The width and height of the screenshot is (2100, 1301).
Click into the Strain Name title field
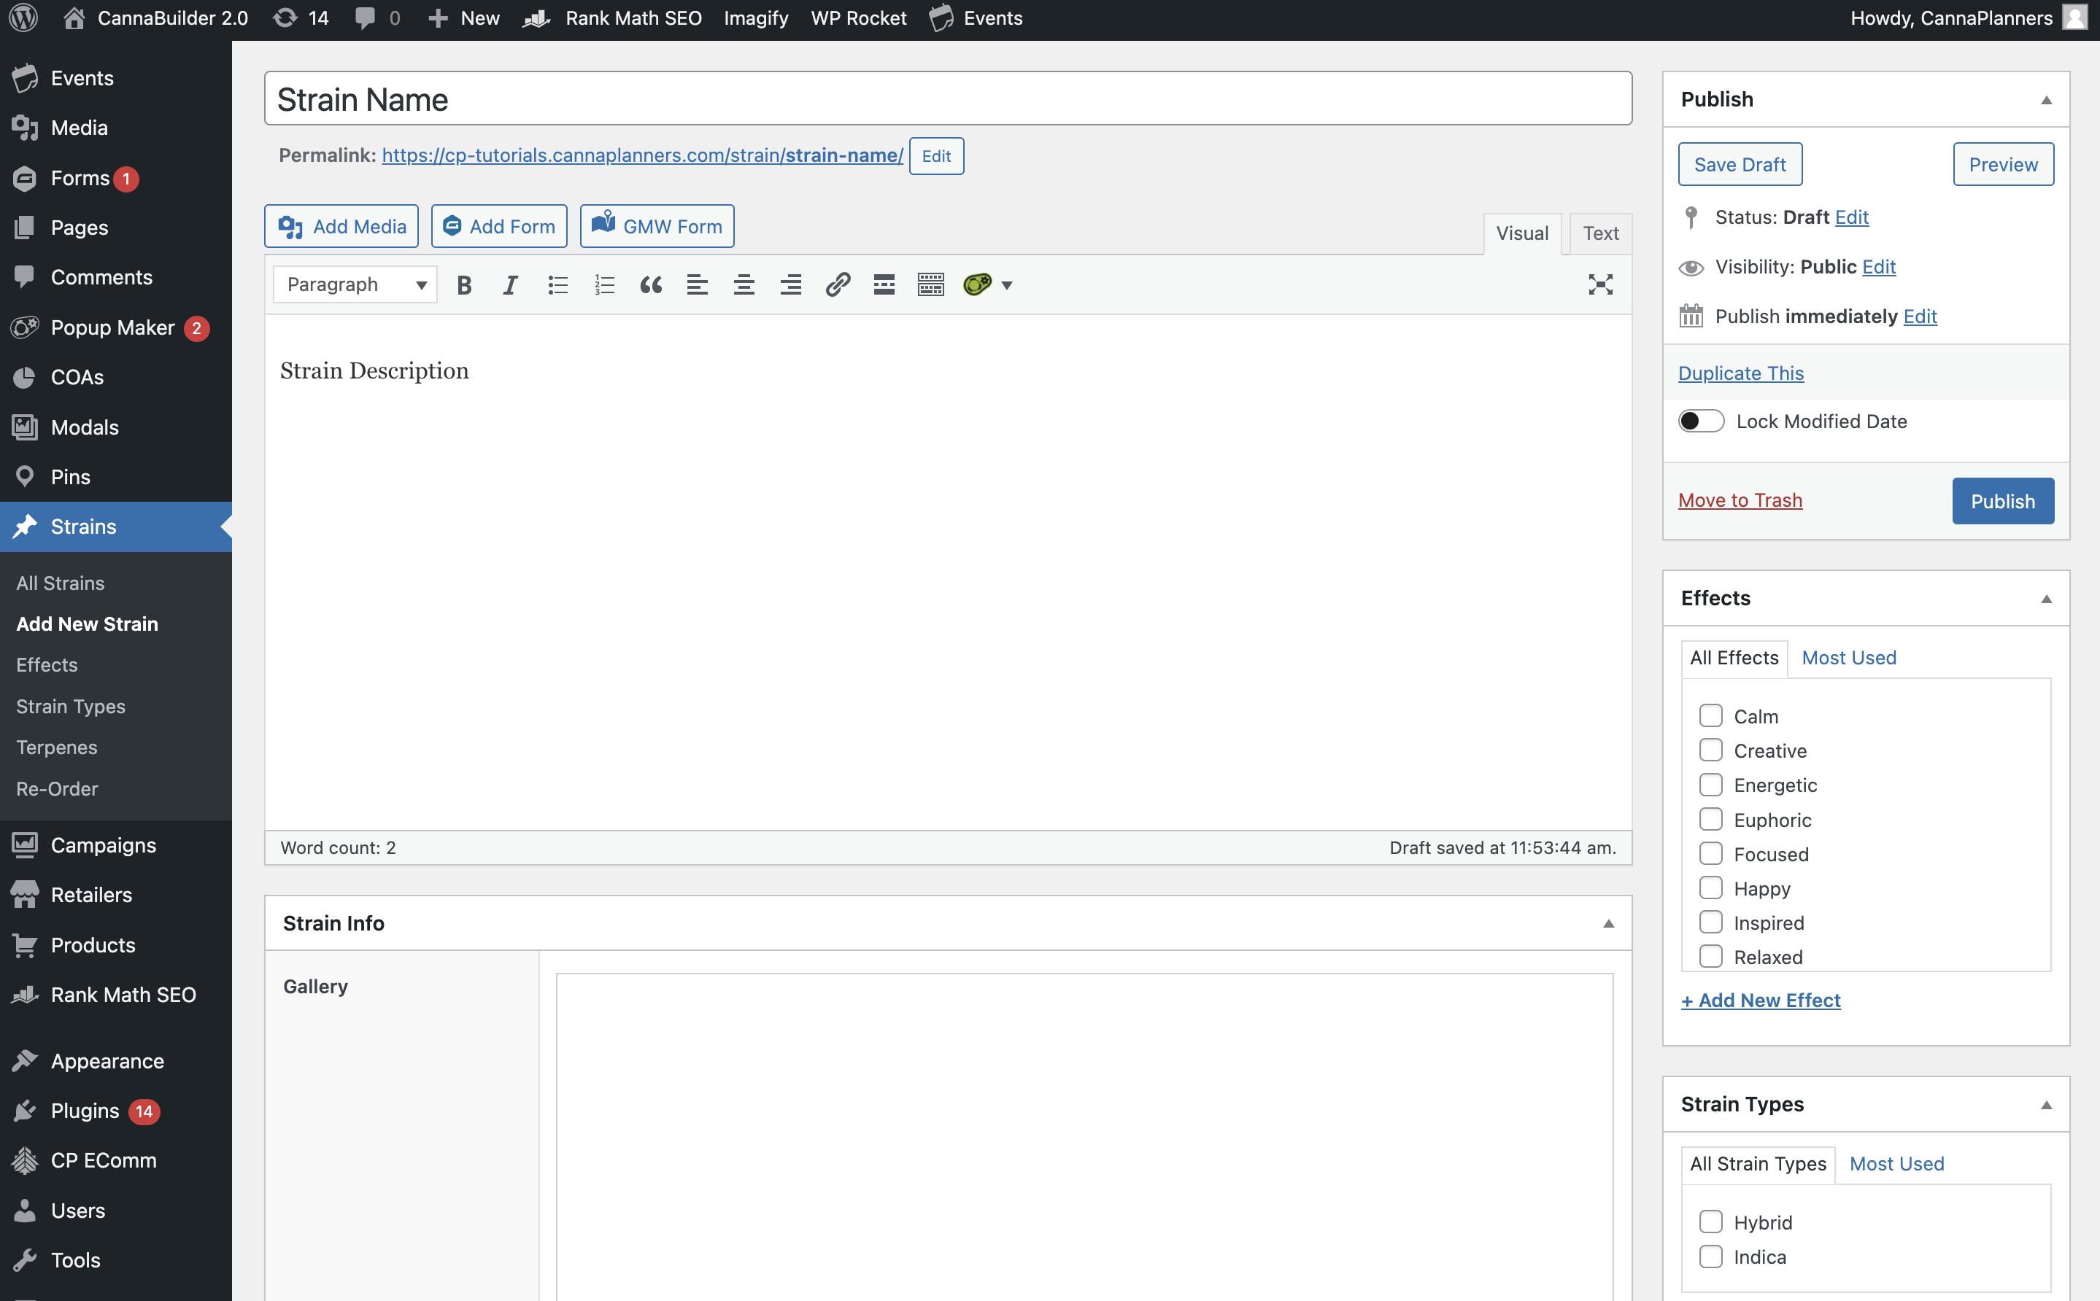click(x=946, y=100)
